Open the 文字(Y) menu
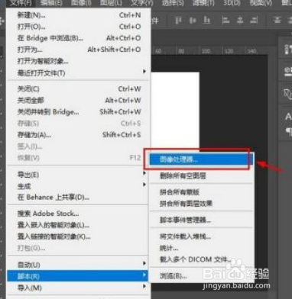This screenshot has width=292, height=299. coord(142,3)
